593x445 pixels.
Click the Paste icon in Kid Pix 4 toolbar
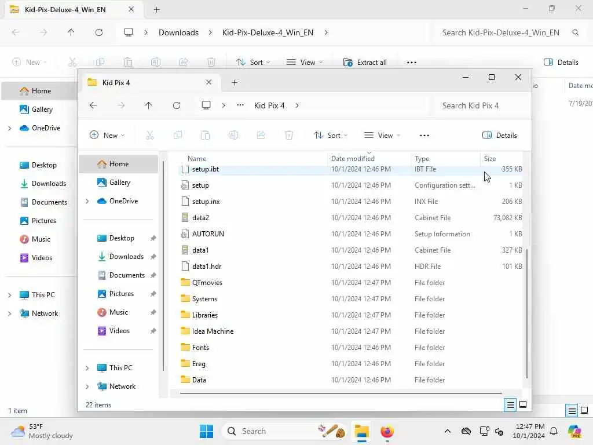tap(206, 136)
